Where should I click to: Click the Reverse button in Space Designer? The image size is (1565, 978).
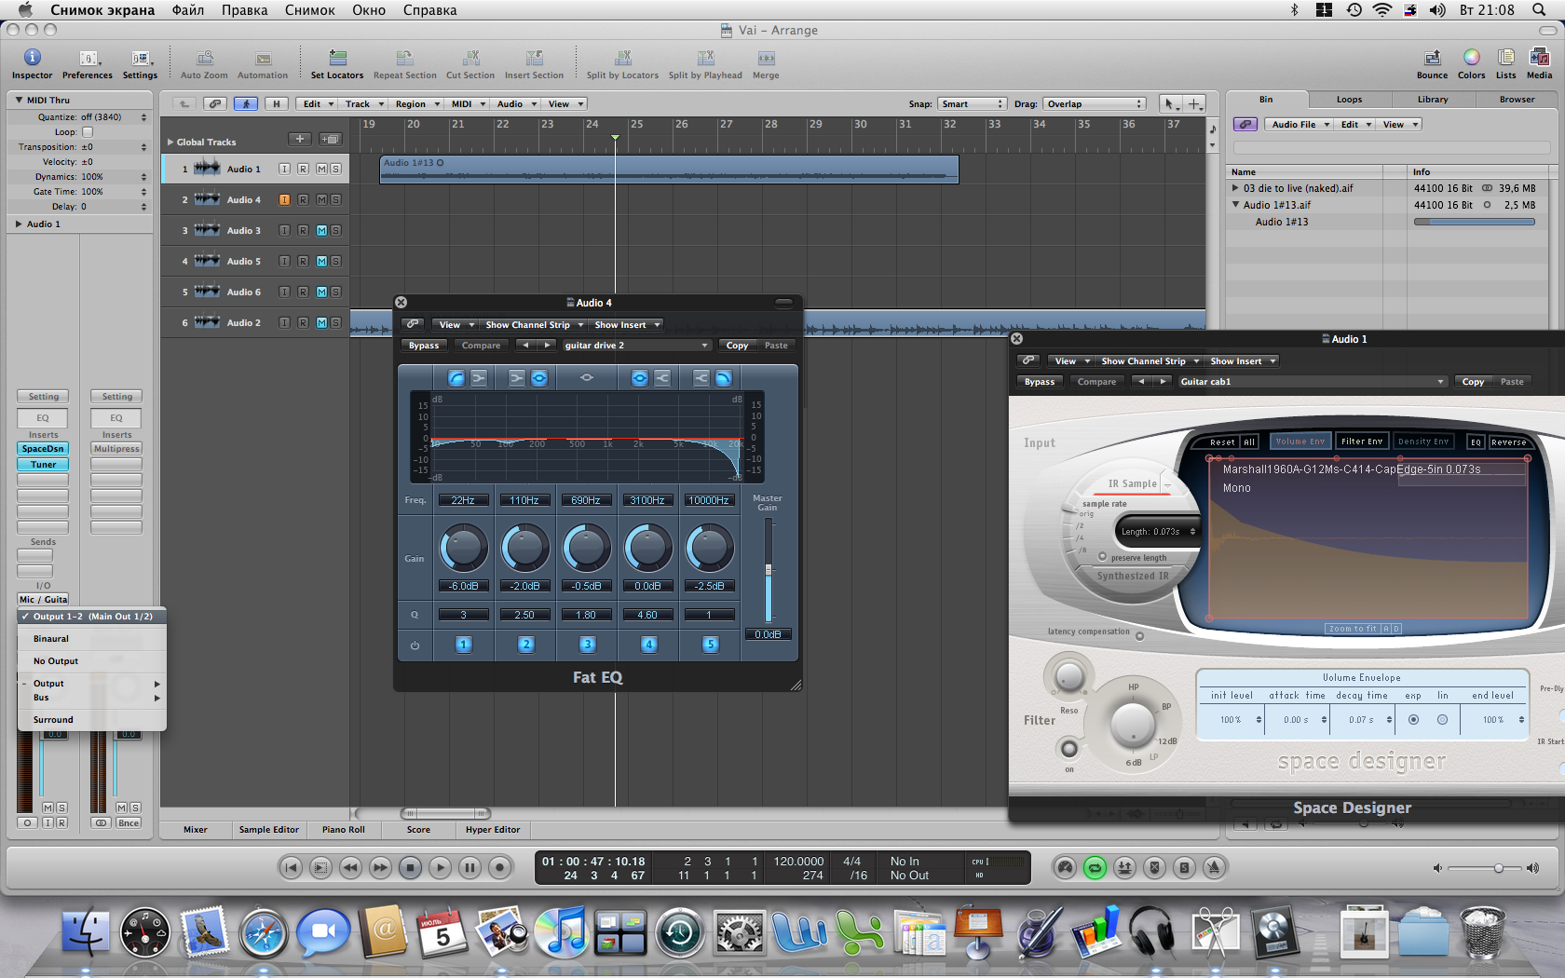point(1508,441)
